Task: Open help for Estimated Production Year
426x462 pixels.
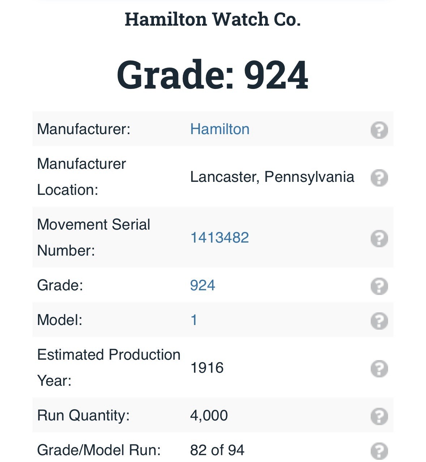Action: [x=379, y=368]
